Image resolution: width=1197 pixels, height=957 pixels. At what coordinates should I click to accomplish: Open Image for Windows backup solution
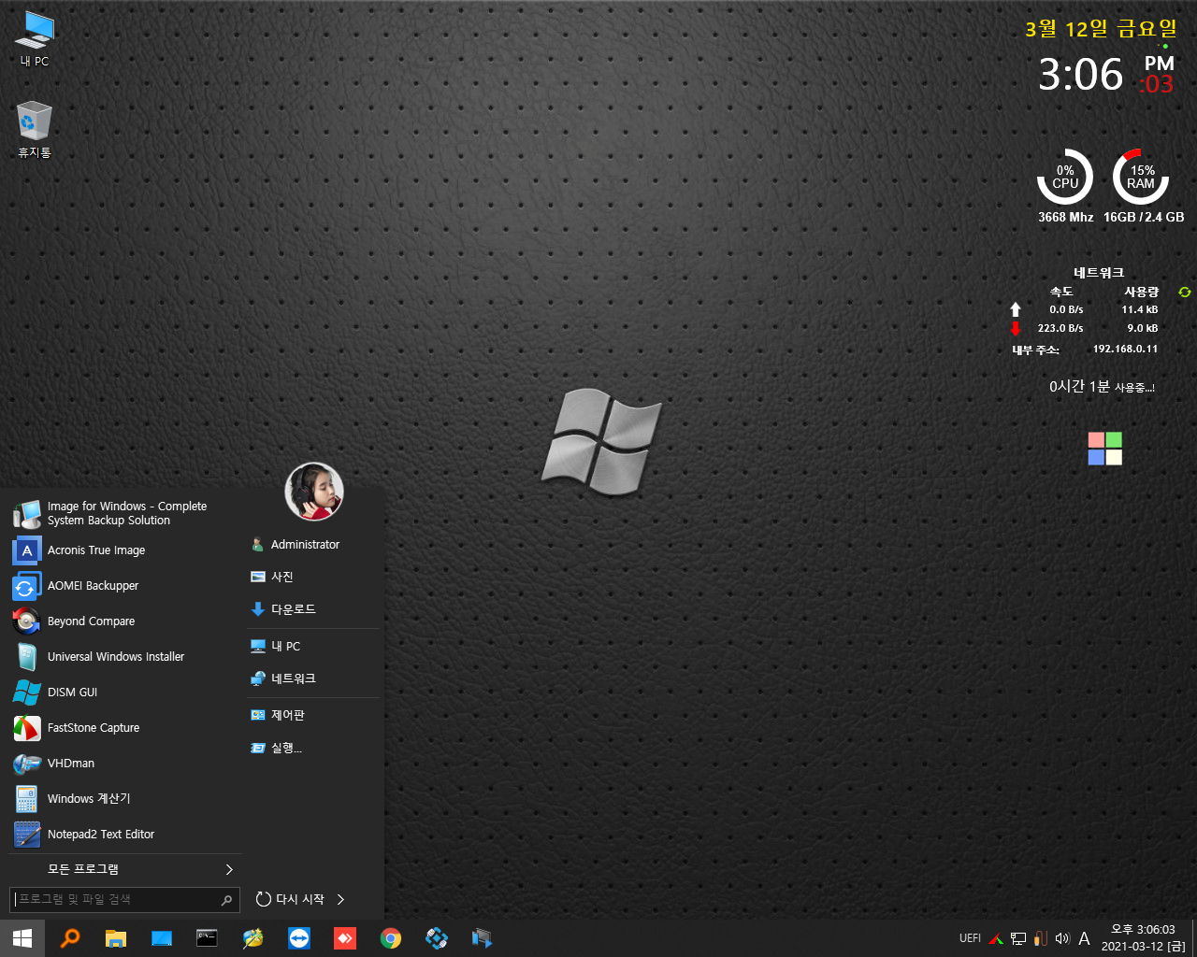124,513
